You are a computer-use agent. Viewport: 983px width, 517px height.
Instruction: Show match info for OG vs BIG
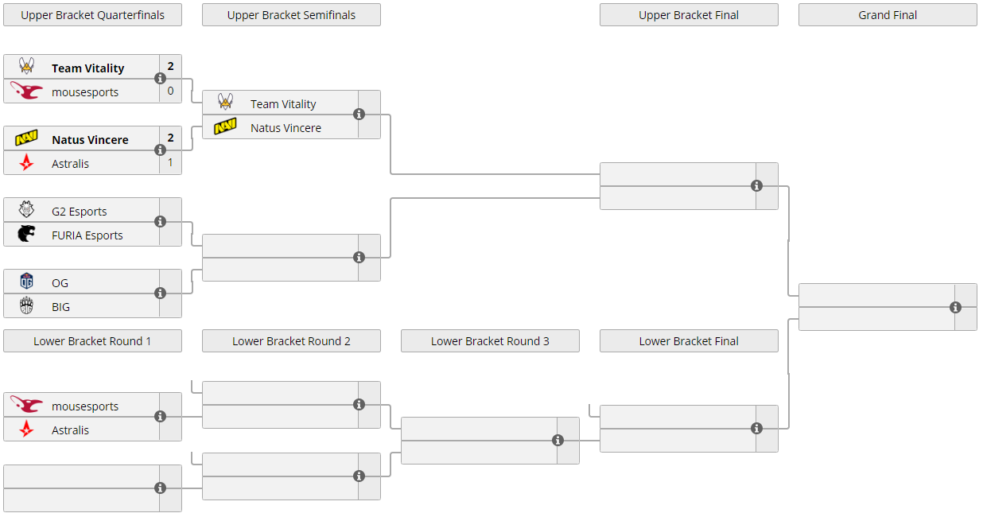click(160, 293)
